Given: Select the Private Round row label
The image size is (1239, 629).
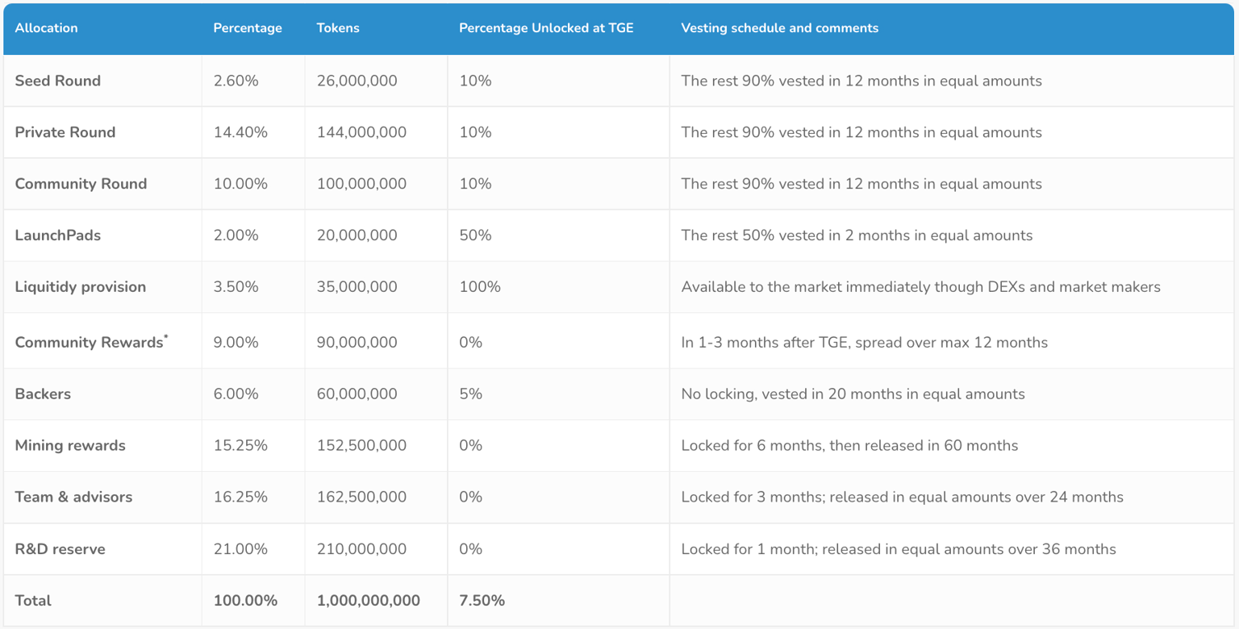Looking at the screenshot, I should pos(65,132).
